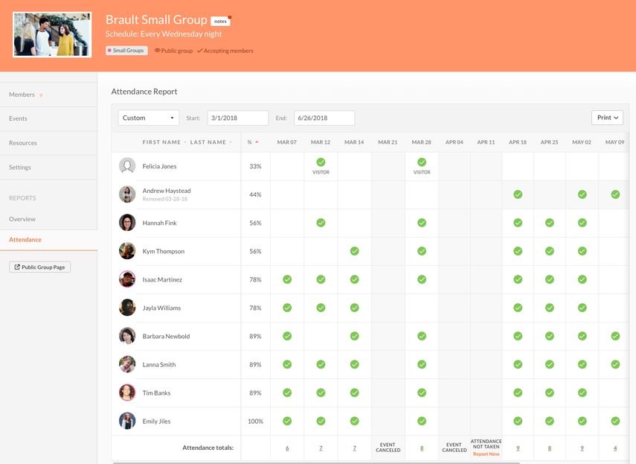This screenshot has height=464, width=636.
Task: Click the group header photo thumbnail
Action: [52, 34]
